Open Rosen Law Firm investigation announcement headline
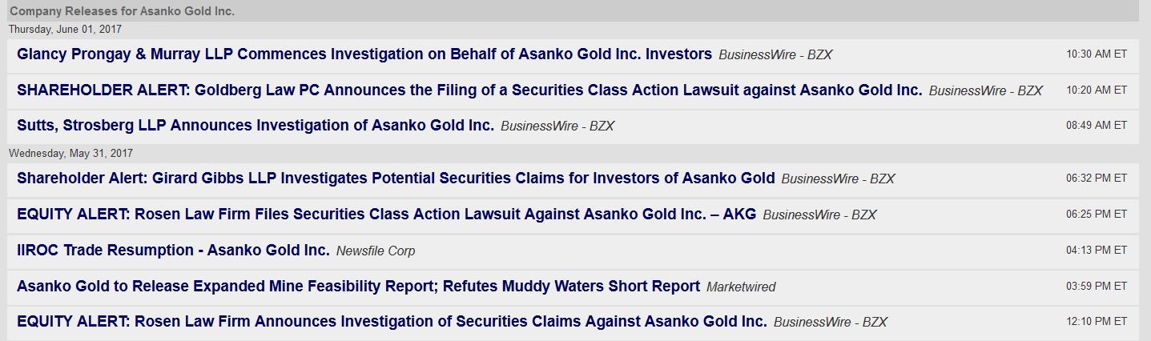 point(392,322)
